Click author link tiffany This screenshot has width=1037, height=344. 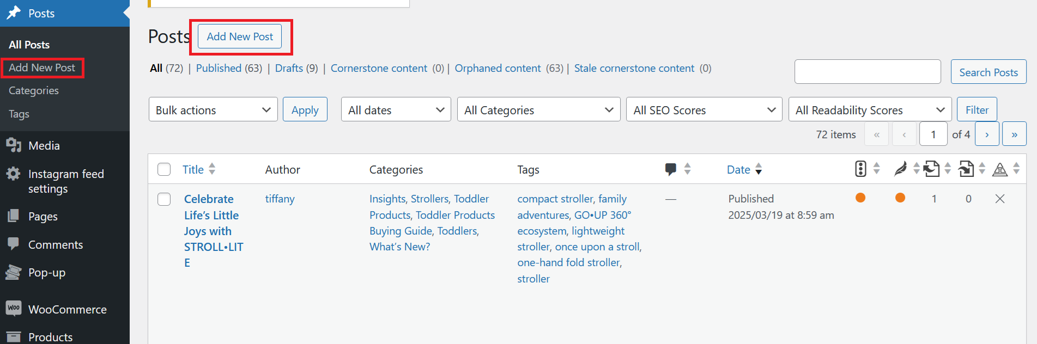click(280, 199)
